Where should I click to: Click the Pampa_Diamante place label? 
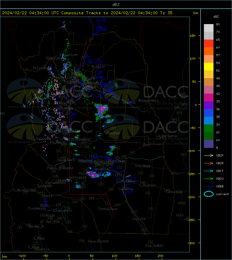(x=60, y=168)
